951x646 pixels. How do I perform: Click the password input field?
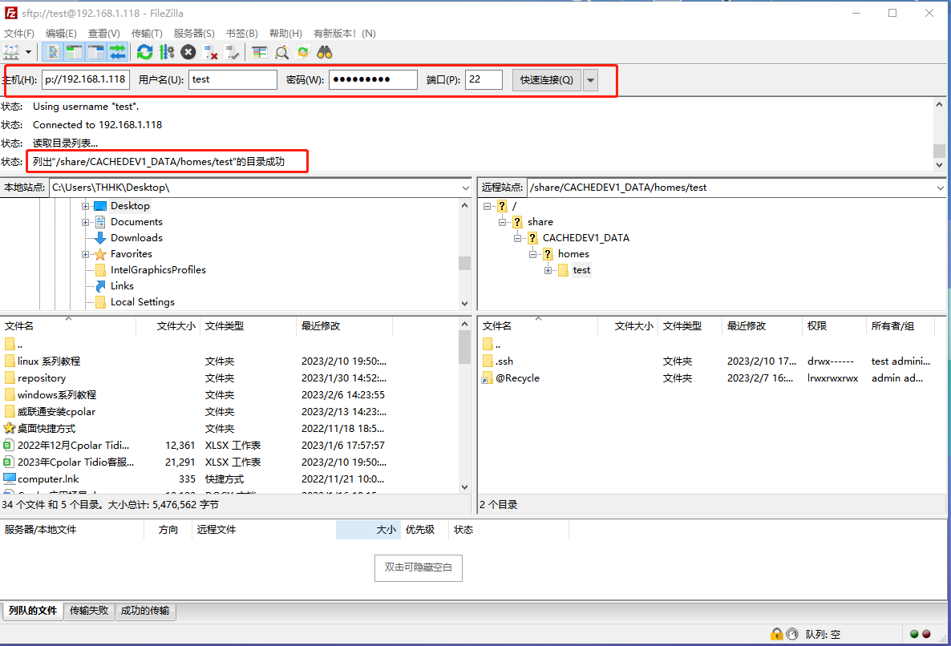(x=373, y=79)
